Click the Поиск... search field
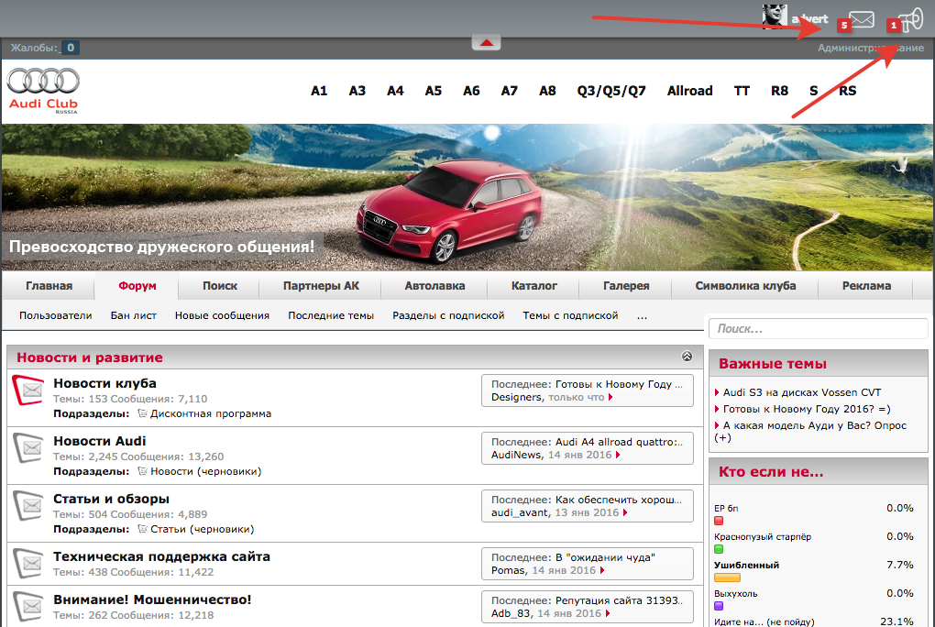The height and width of the screenshot is (627, 935). click(x=818, y=329)
